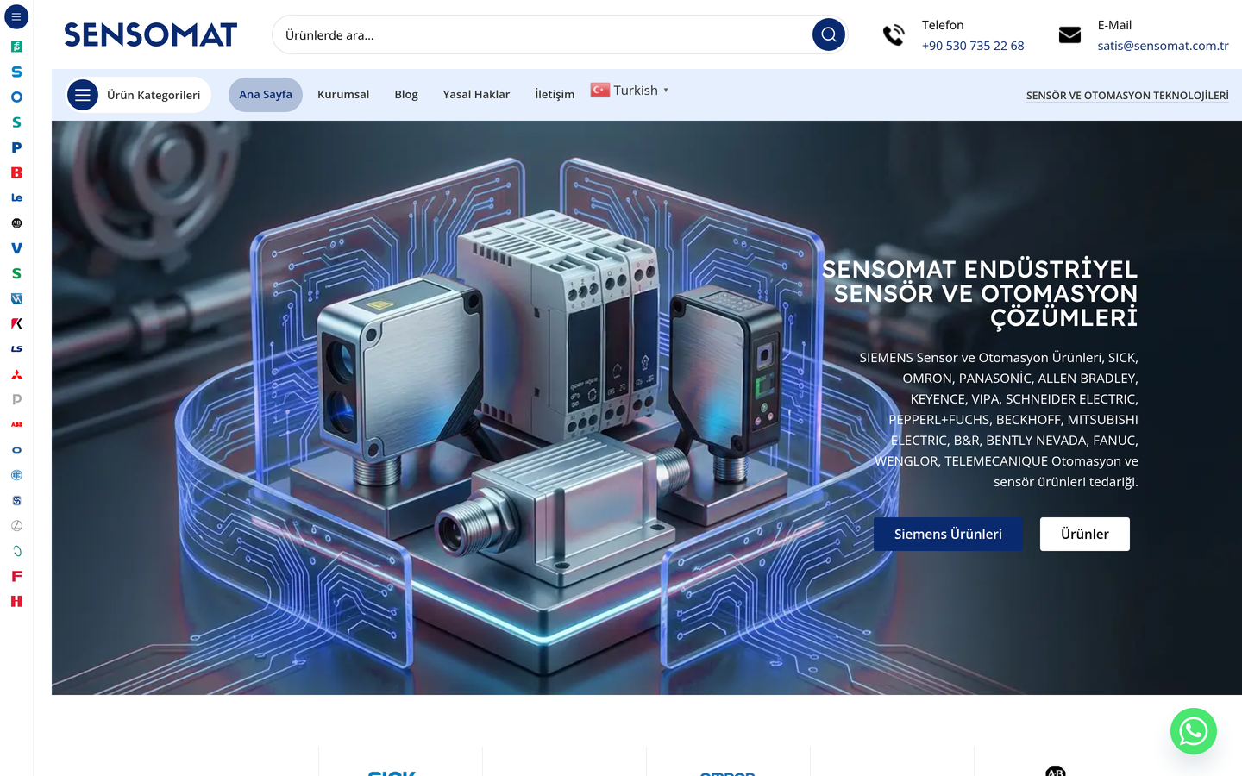Call phone number +90 530 735 22 68

(x=973, y=46)
